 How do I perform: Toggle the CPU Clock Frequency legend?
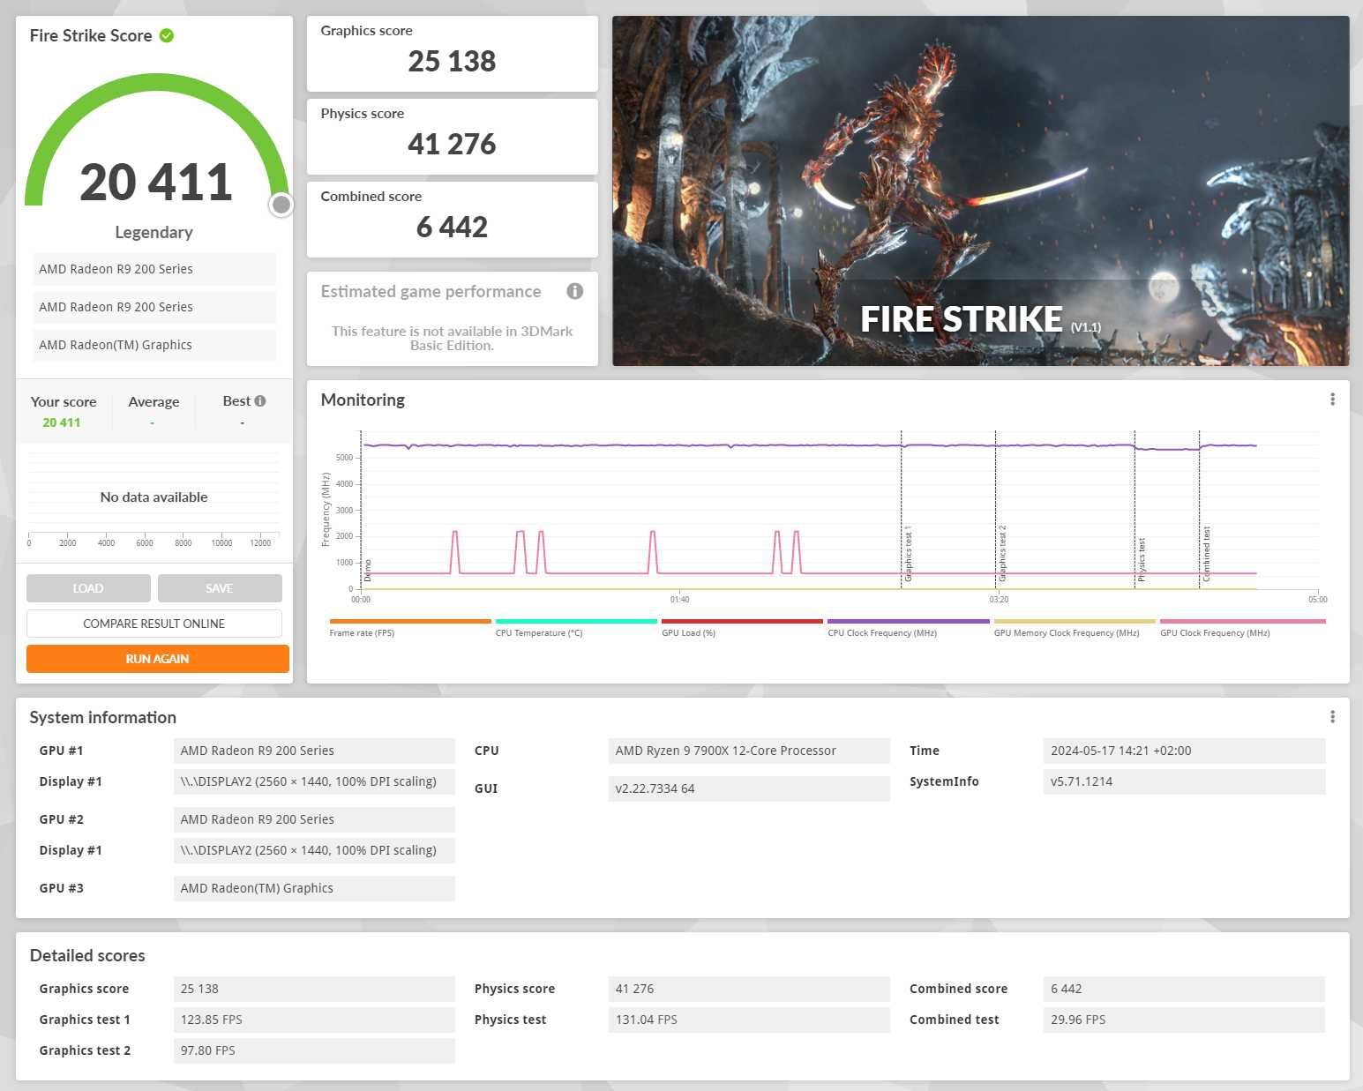[x=909, y=628]
